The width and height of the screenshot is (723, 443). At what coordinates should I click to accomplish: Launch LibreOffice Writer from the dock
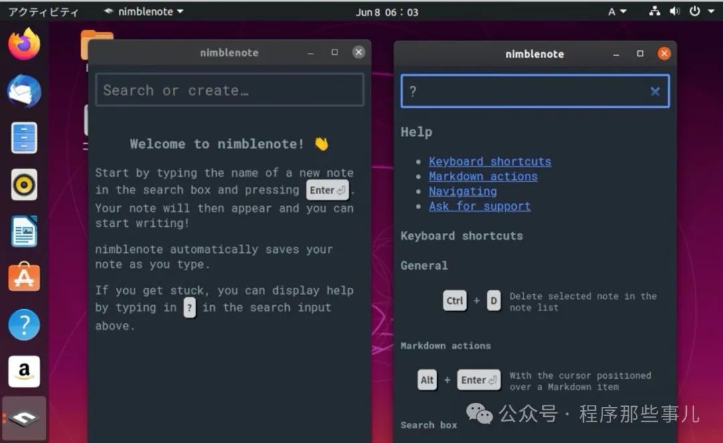click(x=24, y=231)
